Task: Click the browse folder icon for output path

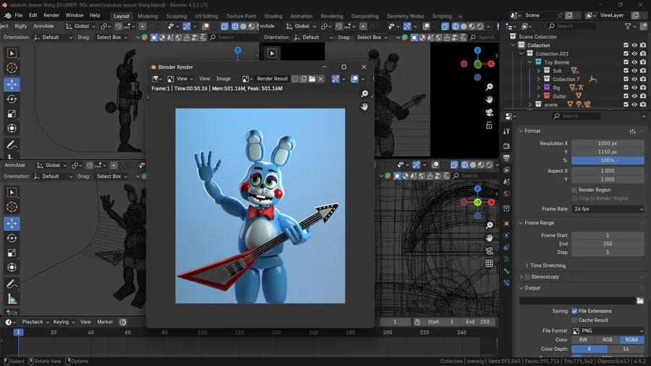Action: coord(639,300)
